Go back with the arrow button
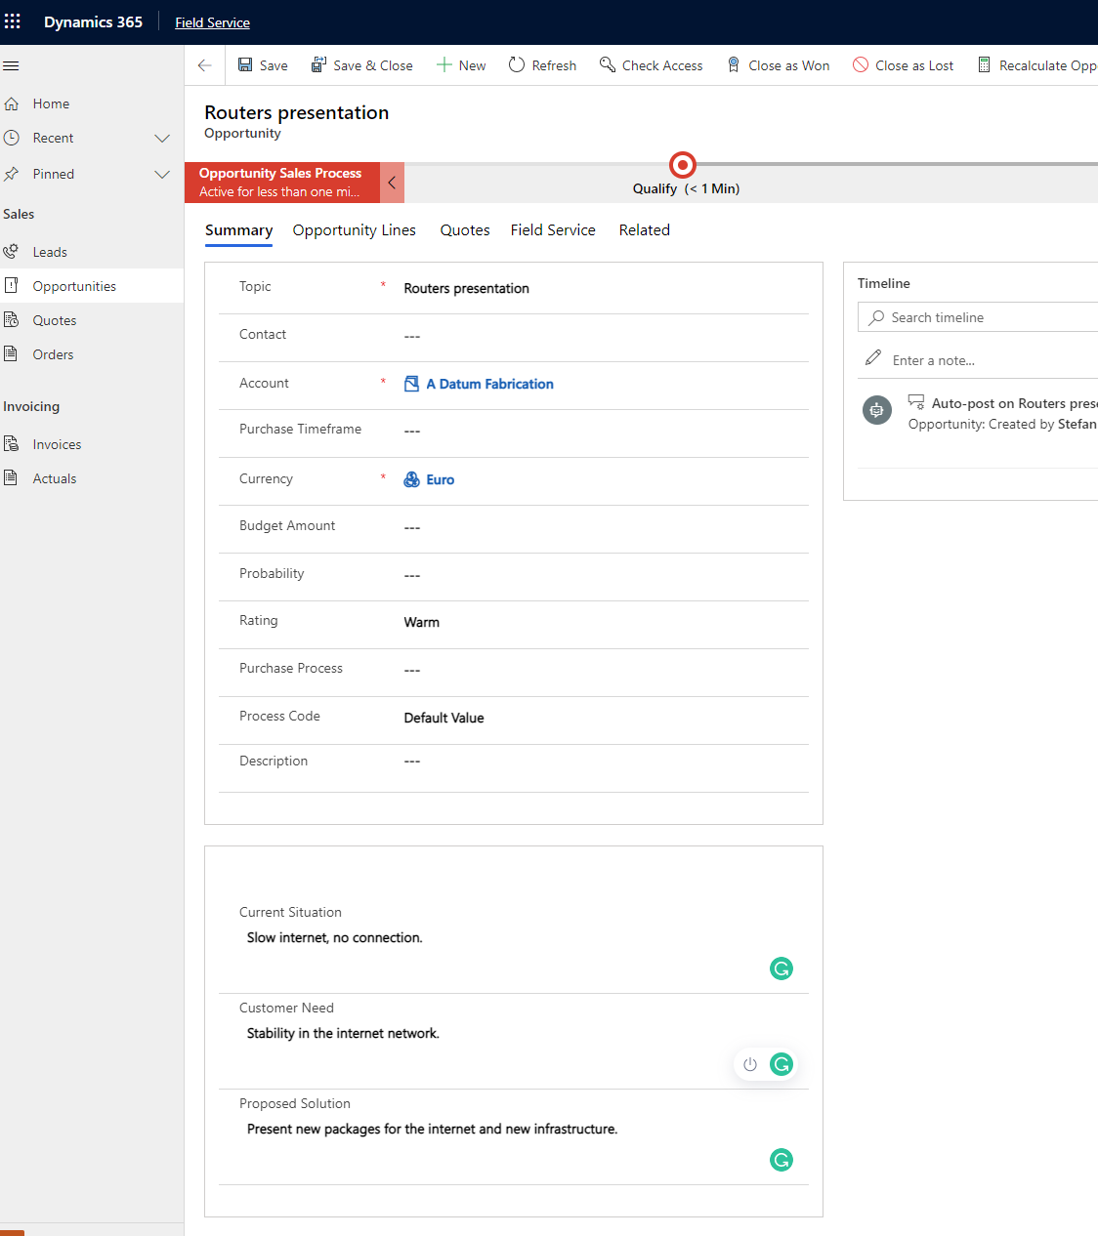This screenshot has width=1098, height=1236. click(204, 65)
